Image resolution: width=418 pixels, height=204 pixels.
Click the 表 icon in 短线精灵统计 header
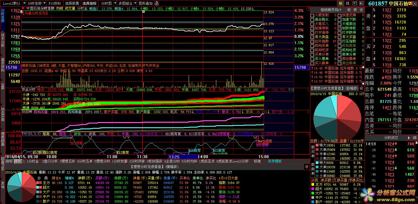click(355, 10)
